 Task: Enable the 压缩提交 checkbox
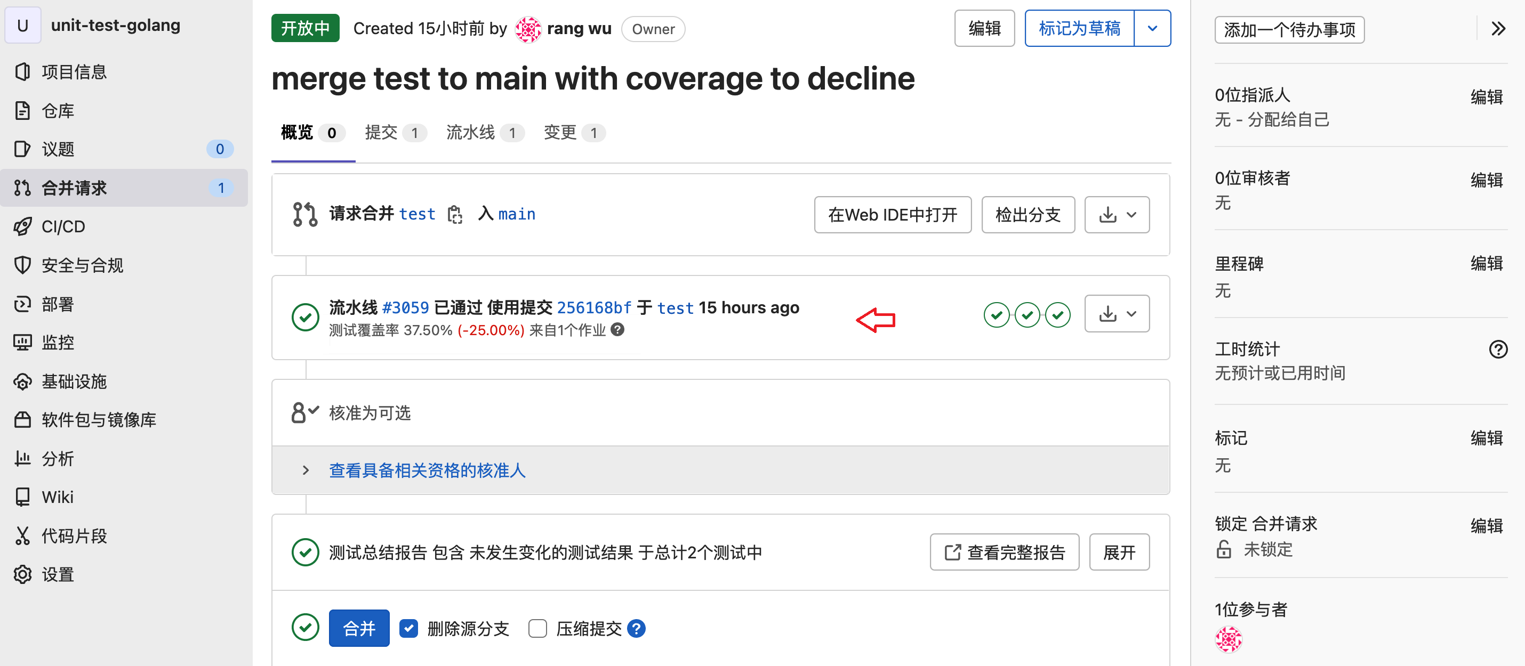[x=537, y=628]
